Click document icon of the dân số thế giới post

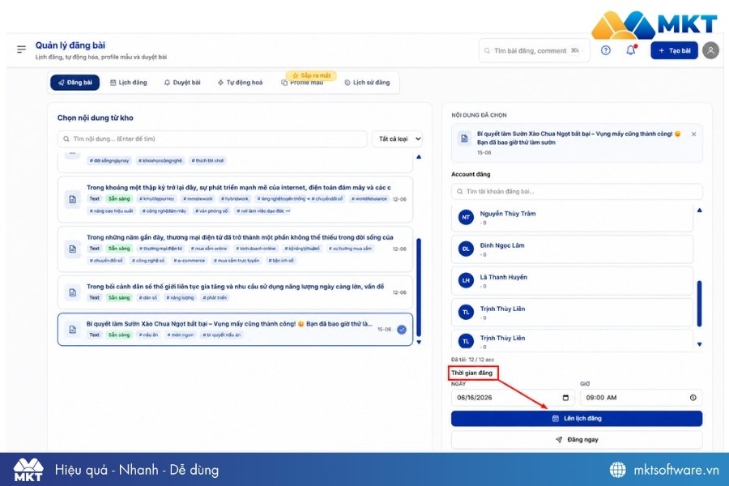(73, 292)
